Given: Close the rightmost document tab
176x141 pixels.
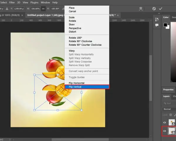Looking at the screenshot, I should coord(118,15).
